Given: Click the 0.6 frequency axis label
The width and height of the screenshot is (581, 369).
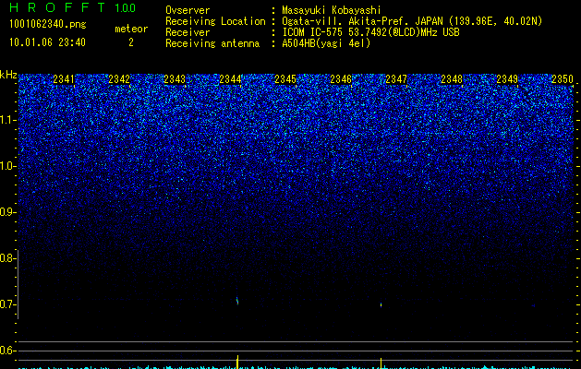Looking at the screenshot, I should 6,351.
